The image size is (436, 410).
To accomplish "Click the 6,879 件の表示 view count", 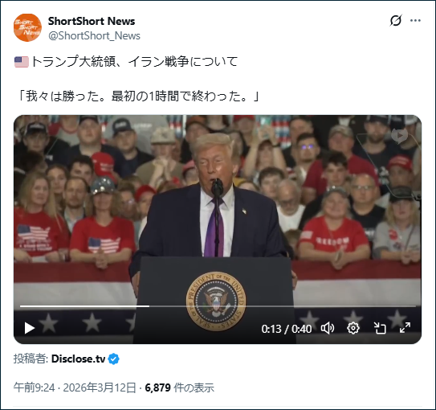I will (180, 387).
